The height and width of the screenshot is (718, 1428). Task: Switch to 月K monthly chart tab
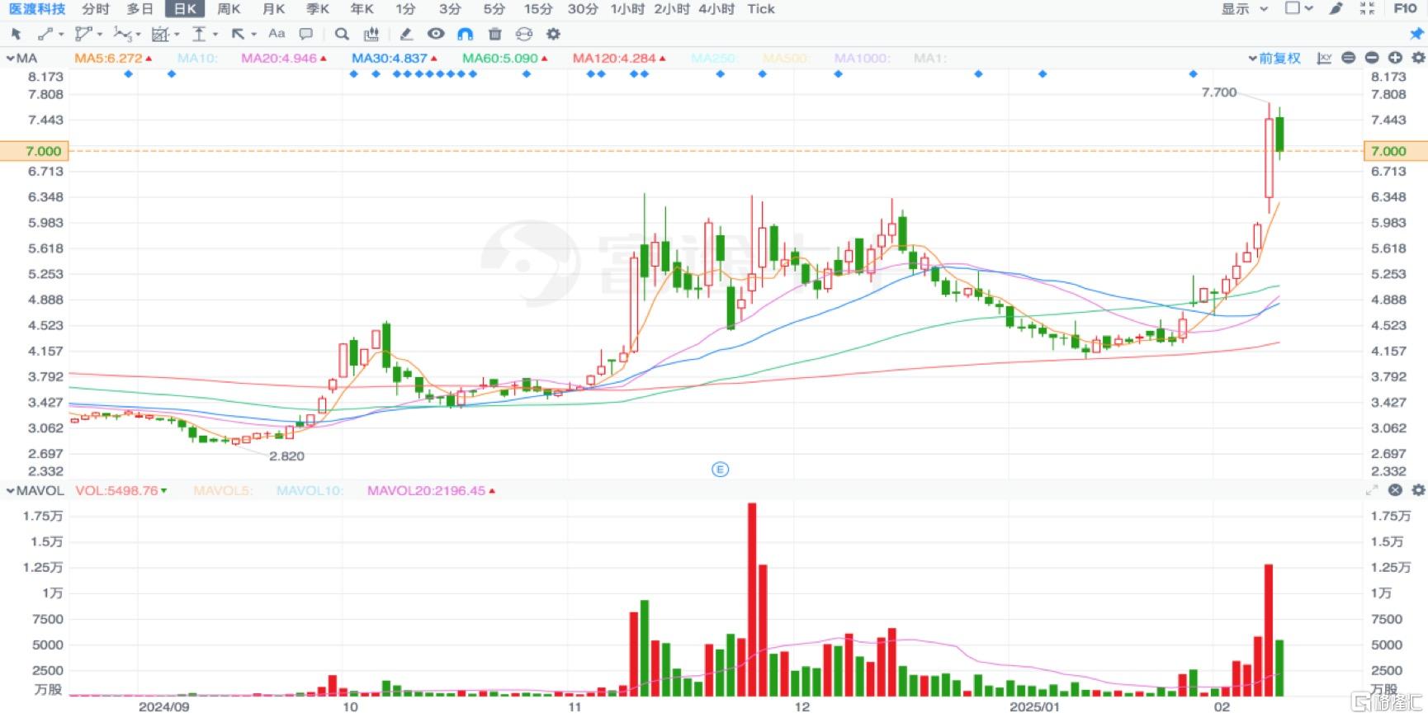(273, 8)
